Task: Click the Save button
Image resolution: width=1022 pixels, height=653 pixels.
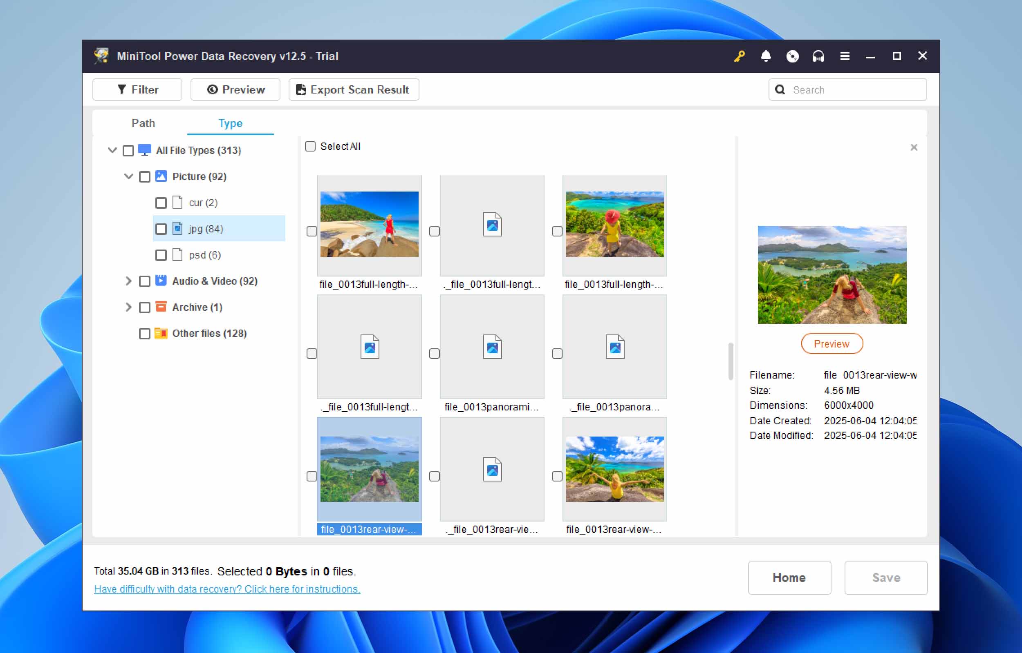Action: (x=886, y=577)
